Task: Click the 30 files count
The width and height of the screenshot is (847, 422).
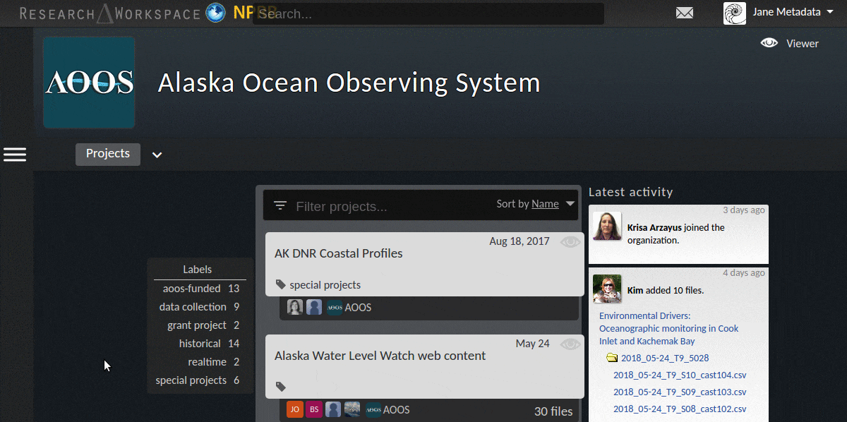Action: click(x=553, y=411)
